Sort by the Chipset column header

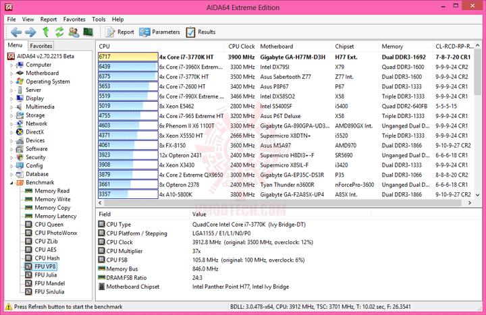pos(356,47)
